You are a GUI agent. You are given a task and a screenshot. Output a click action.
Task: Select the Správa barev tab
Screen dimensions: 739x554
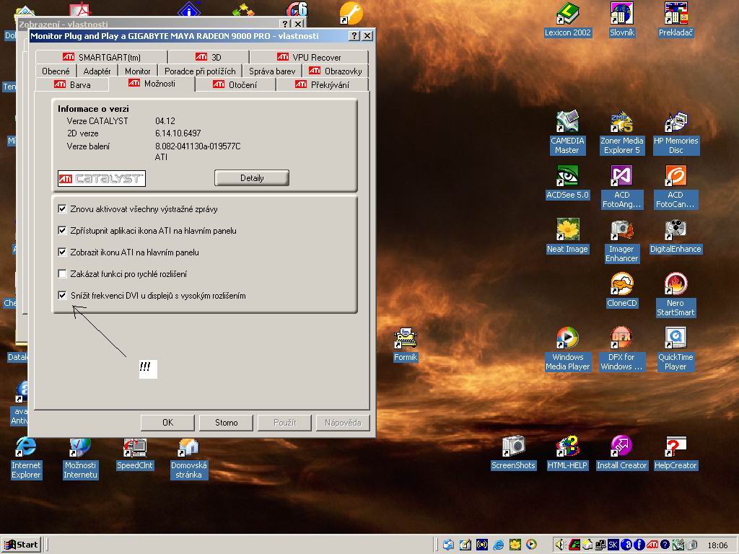tap(271, 71)
